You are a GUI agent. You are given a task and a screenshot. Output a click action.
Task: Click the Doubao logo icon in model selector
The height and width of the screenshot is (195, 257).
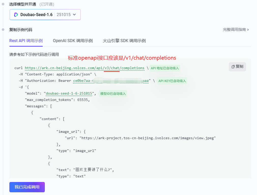click(x=16, y=15)
